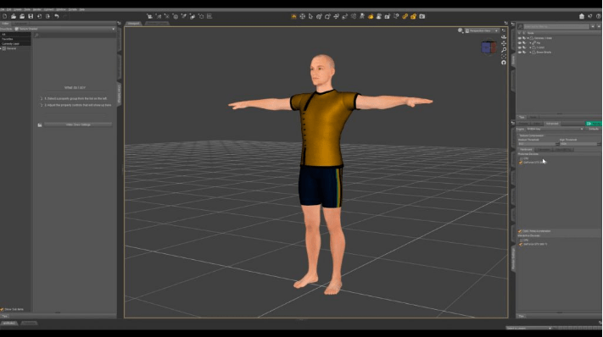This screenshot has width=603, height=337.
Task: Click the viewport orbit rotate icon
Action: coord(504,62)
